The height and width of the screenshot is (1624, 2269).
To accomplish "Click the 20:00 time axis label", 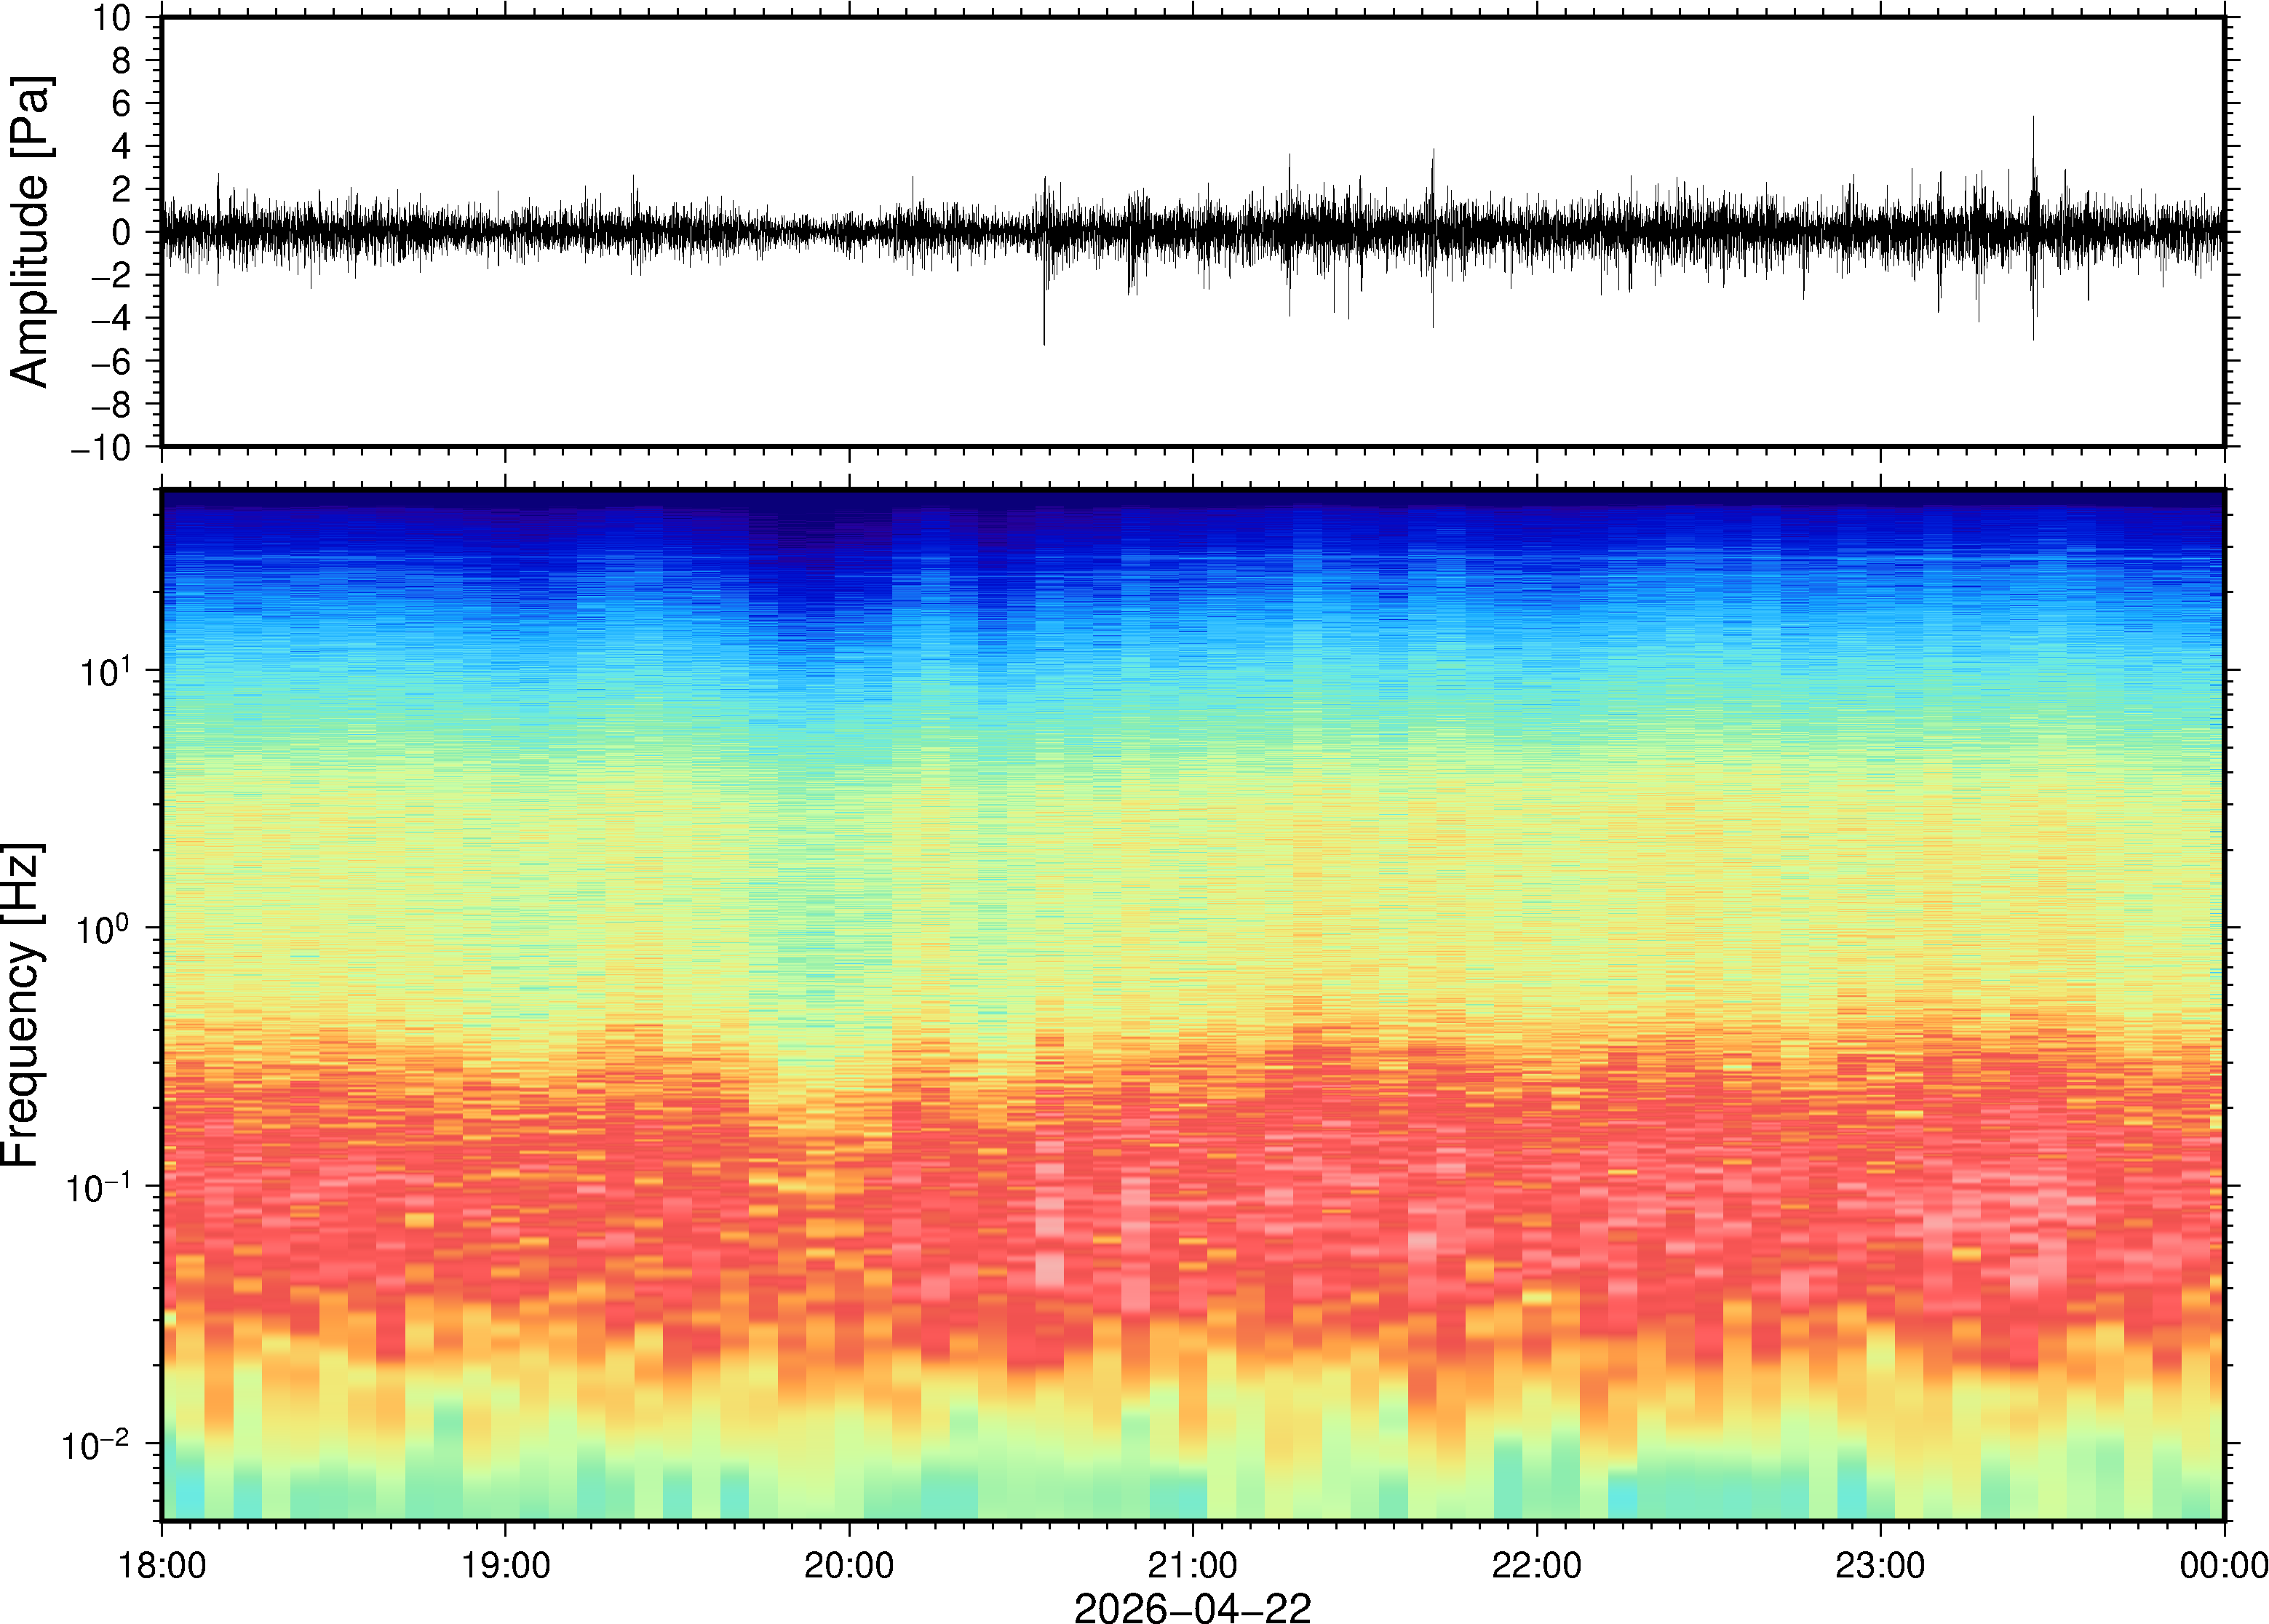I will click(849, 1565).
